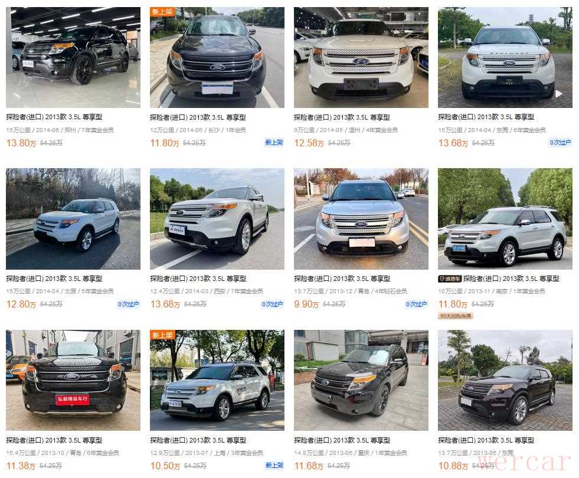This screenshot has height=478, width=579.
Task: Open the black Explorer photo in the Zhengzhou showroom
Action: pos(73,58)
